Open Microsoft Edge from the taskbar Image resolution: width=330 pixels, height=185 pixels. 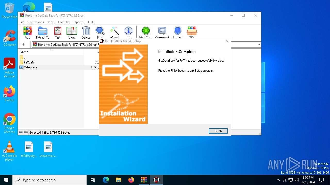click(106, 180)
